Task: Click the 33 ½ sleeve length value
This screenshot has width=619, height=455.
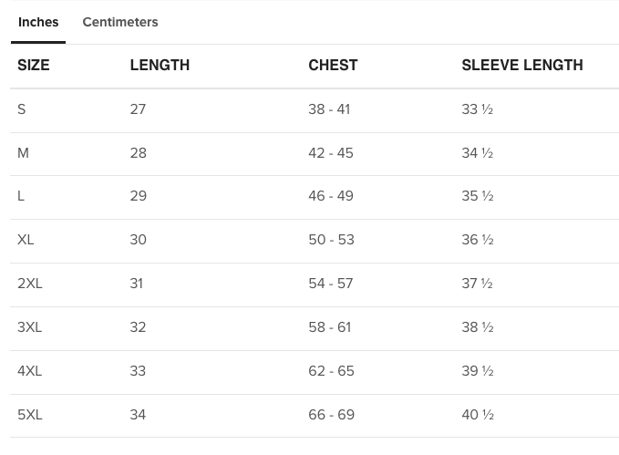Action: click(478, 109)
